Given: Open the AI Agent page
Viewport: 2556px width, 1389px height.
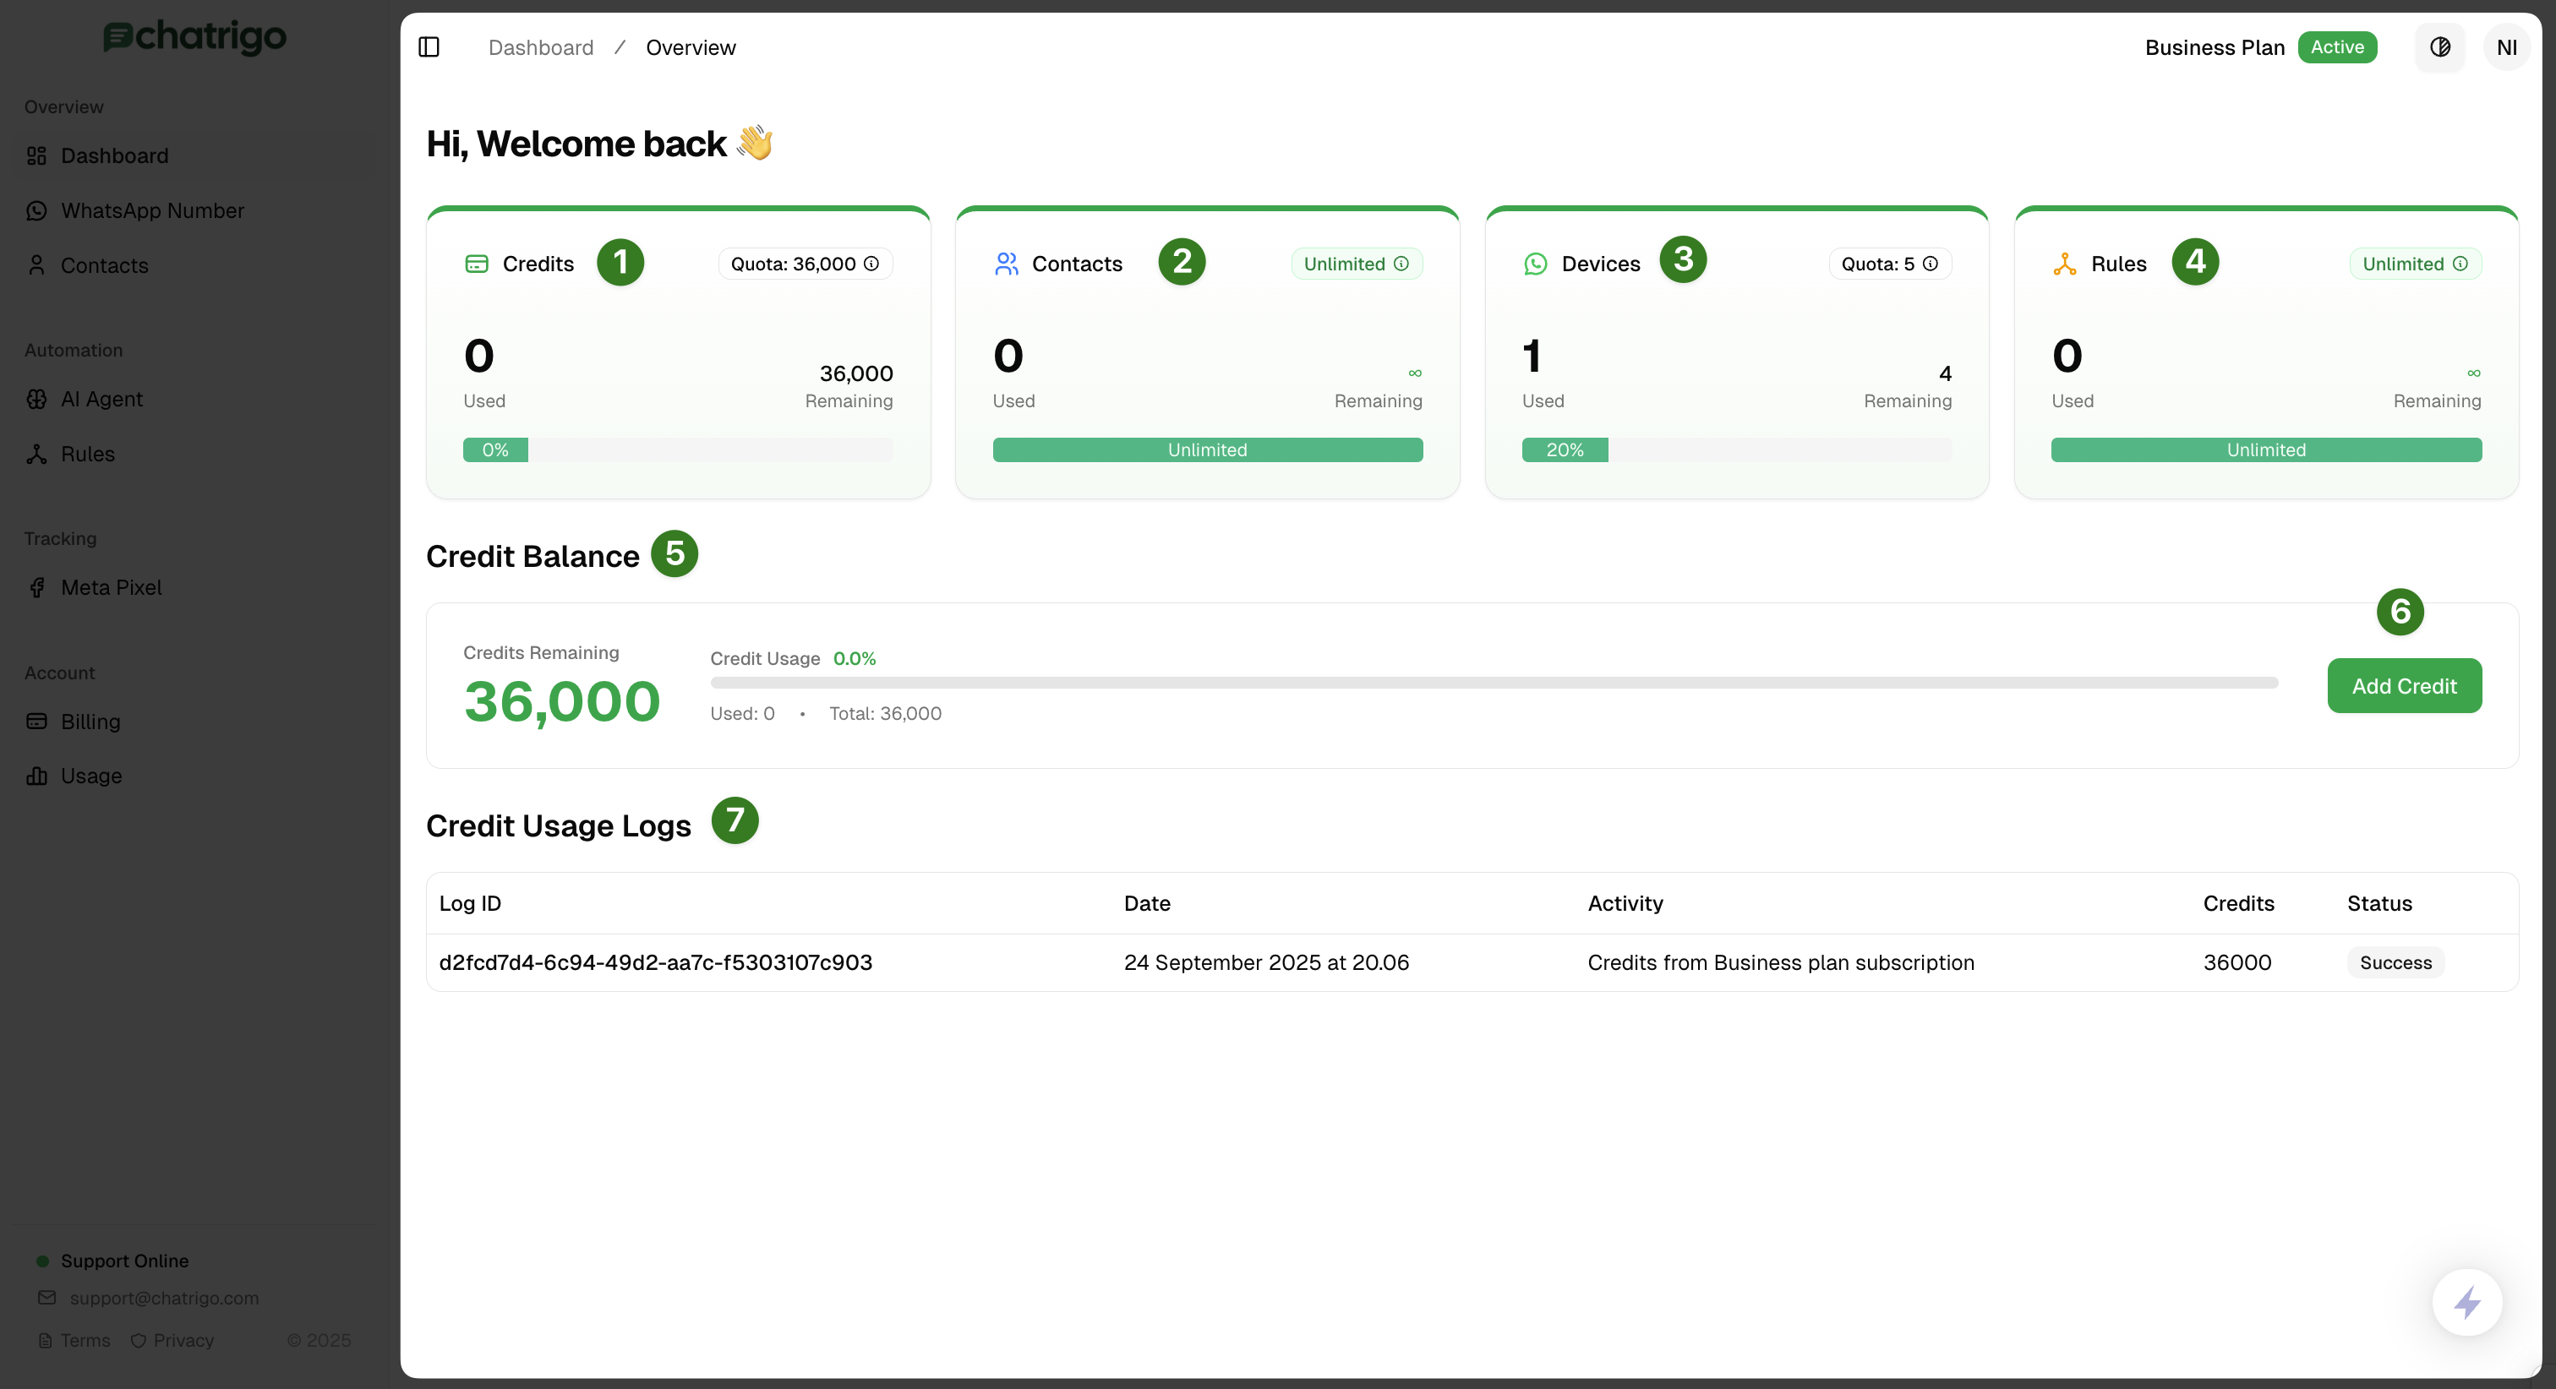Looking at the screenshot, I should (101, 399).
